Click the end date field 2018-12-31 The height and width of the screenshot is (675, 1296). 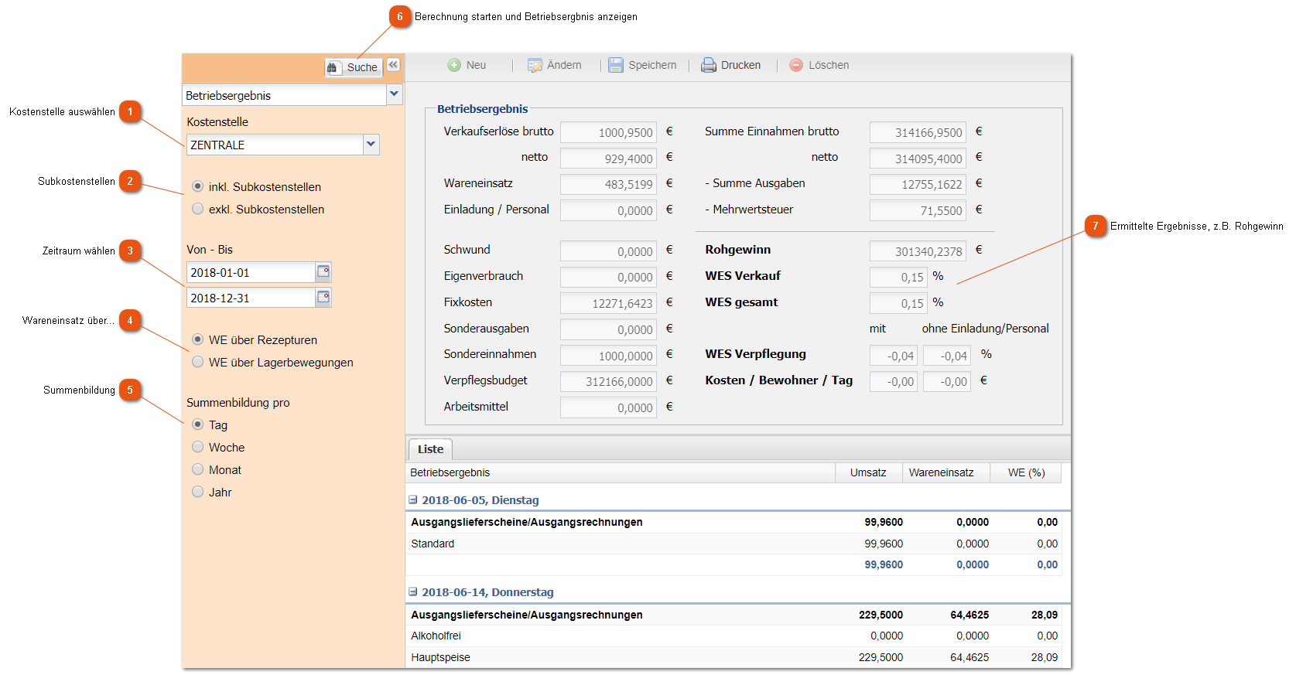[251, 298]
